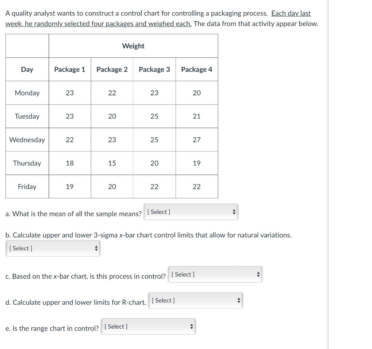The width and height of the screenshot is (372, 349).
Task: Click the vertical scrollbar on the right edge
Action: pos(329,175)
